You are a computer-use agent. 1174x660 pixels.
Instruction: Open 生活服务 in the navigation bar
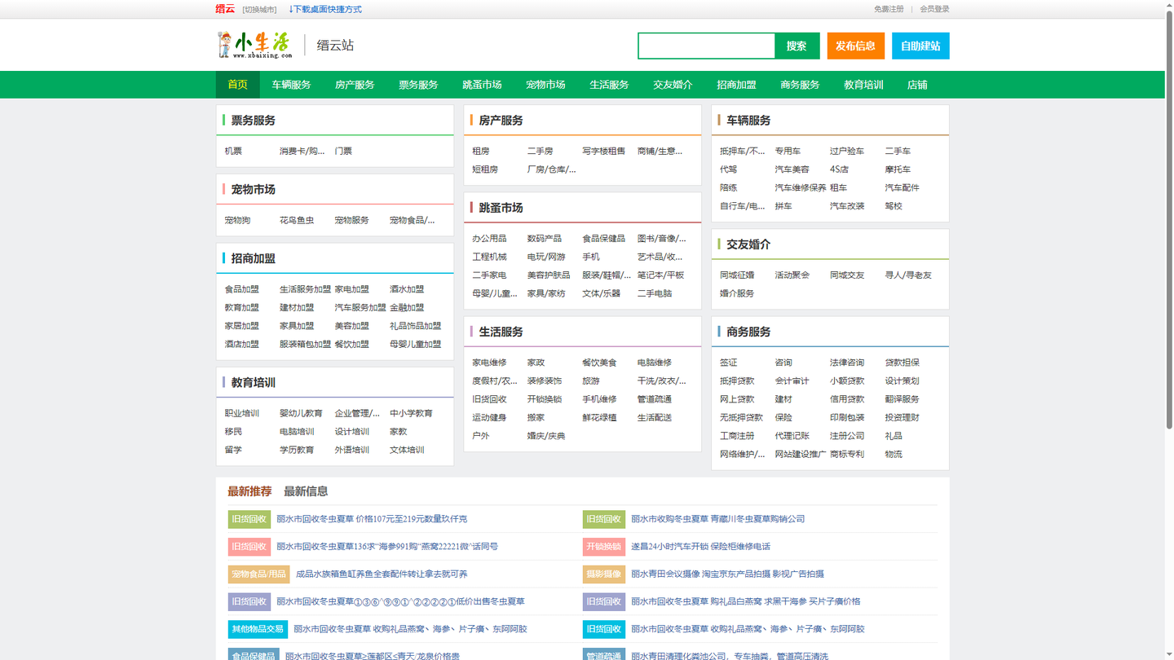click(609, 85)
